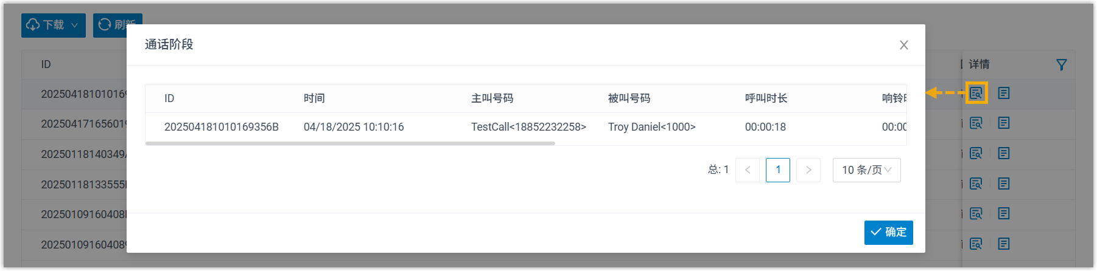Open call stage icon in last row
Image resolution: width=1097 pixels, height=271 pixels.
(x=976, y=244)
